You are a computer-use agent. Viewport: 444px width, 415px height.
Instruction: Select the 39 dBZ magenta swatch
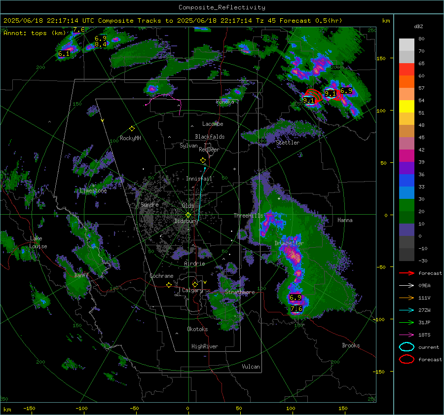tap(407, 155)
